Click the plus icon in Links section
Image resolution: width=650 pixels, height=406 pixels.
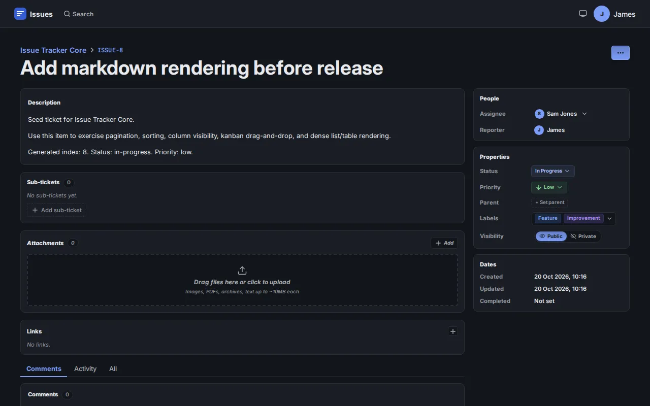coord(453,331)
